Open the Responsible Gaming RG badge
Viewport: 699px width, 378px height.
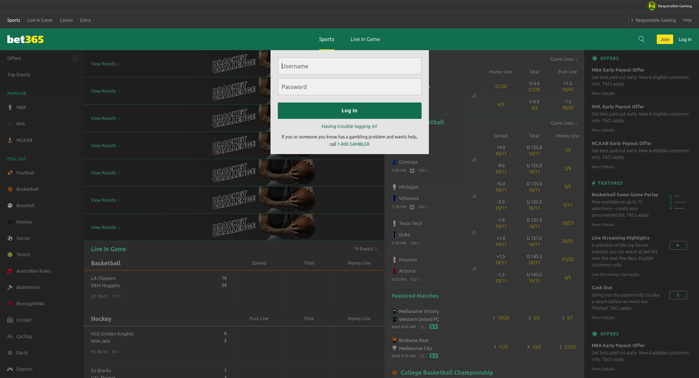point(651,6)
